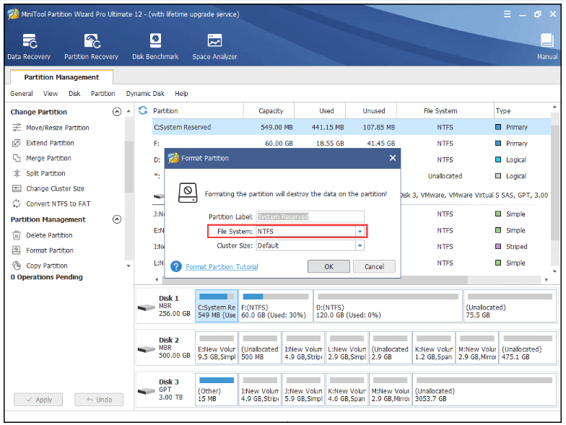
Task: Open the View menu
Action: tap(51, 94)
